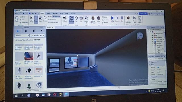The width and height of the screenshot is (182, 102).
Task: Select the monster AI script thumbnail
Action: [x=39, y=71]
